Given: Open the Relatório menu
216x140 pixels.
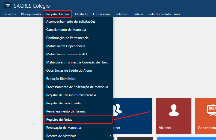Looking at the screenshot, I should pos(122,14).
